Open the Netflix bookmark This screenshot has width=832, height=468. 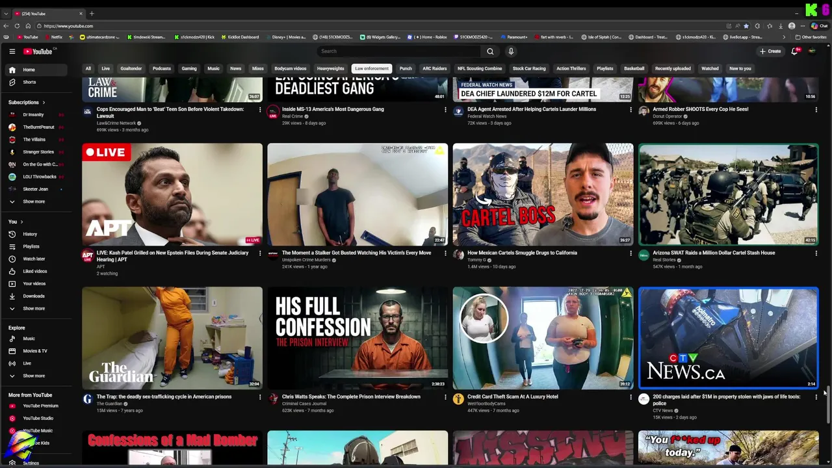[x=53, y=37]
